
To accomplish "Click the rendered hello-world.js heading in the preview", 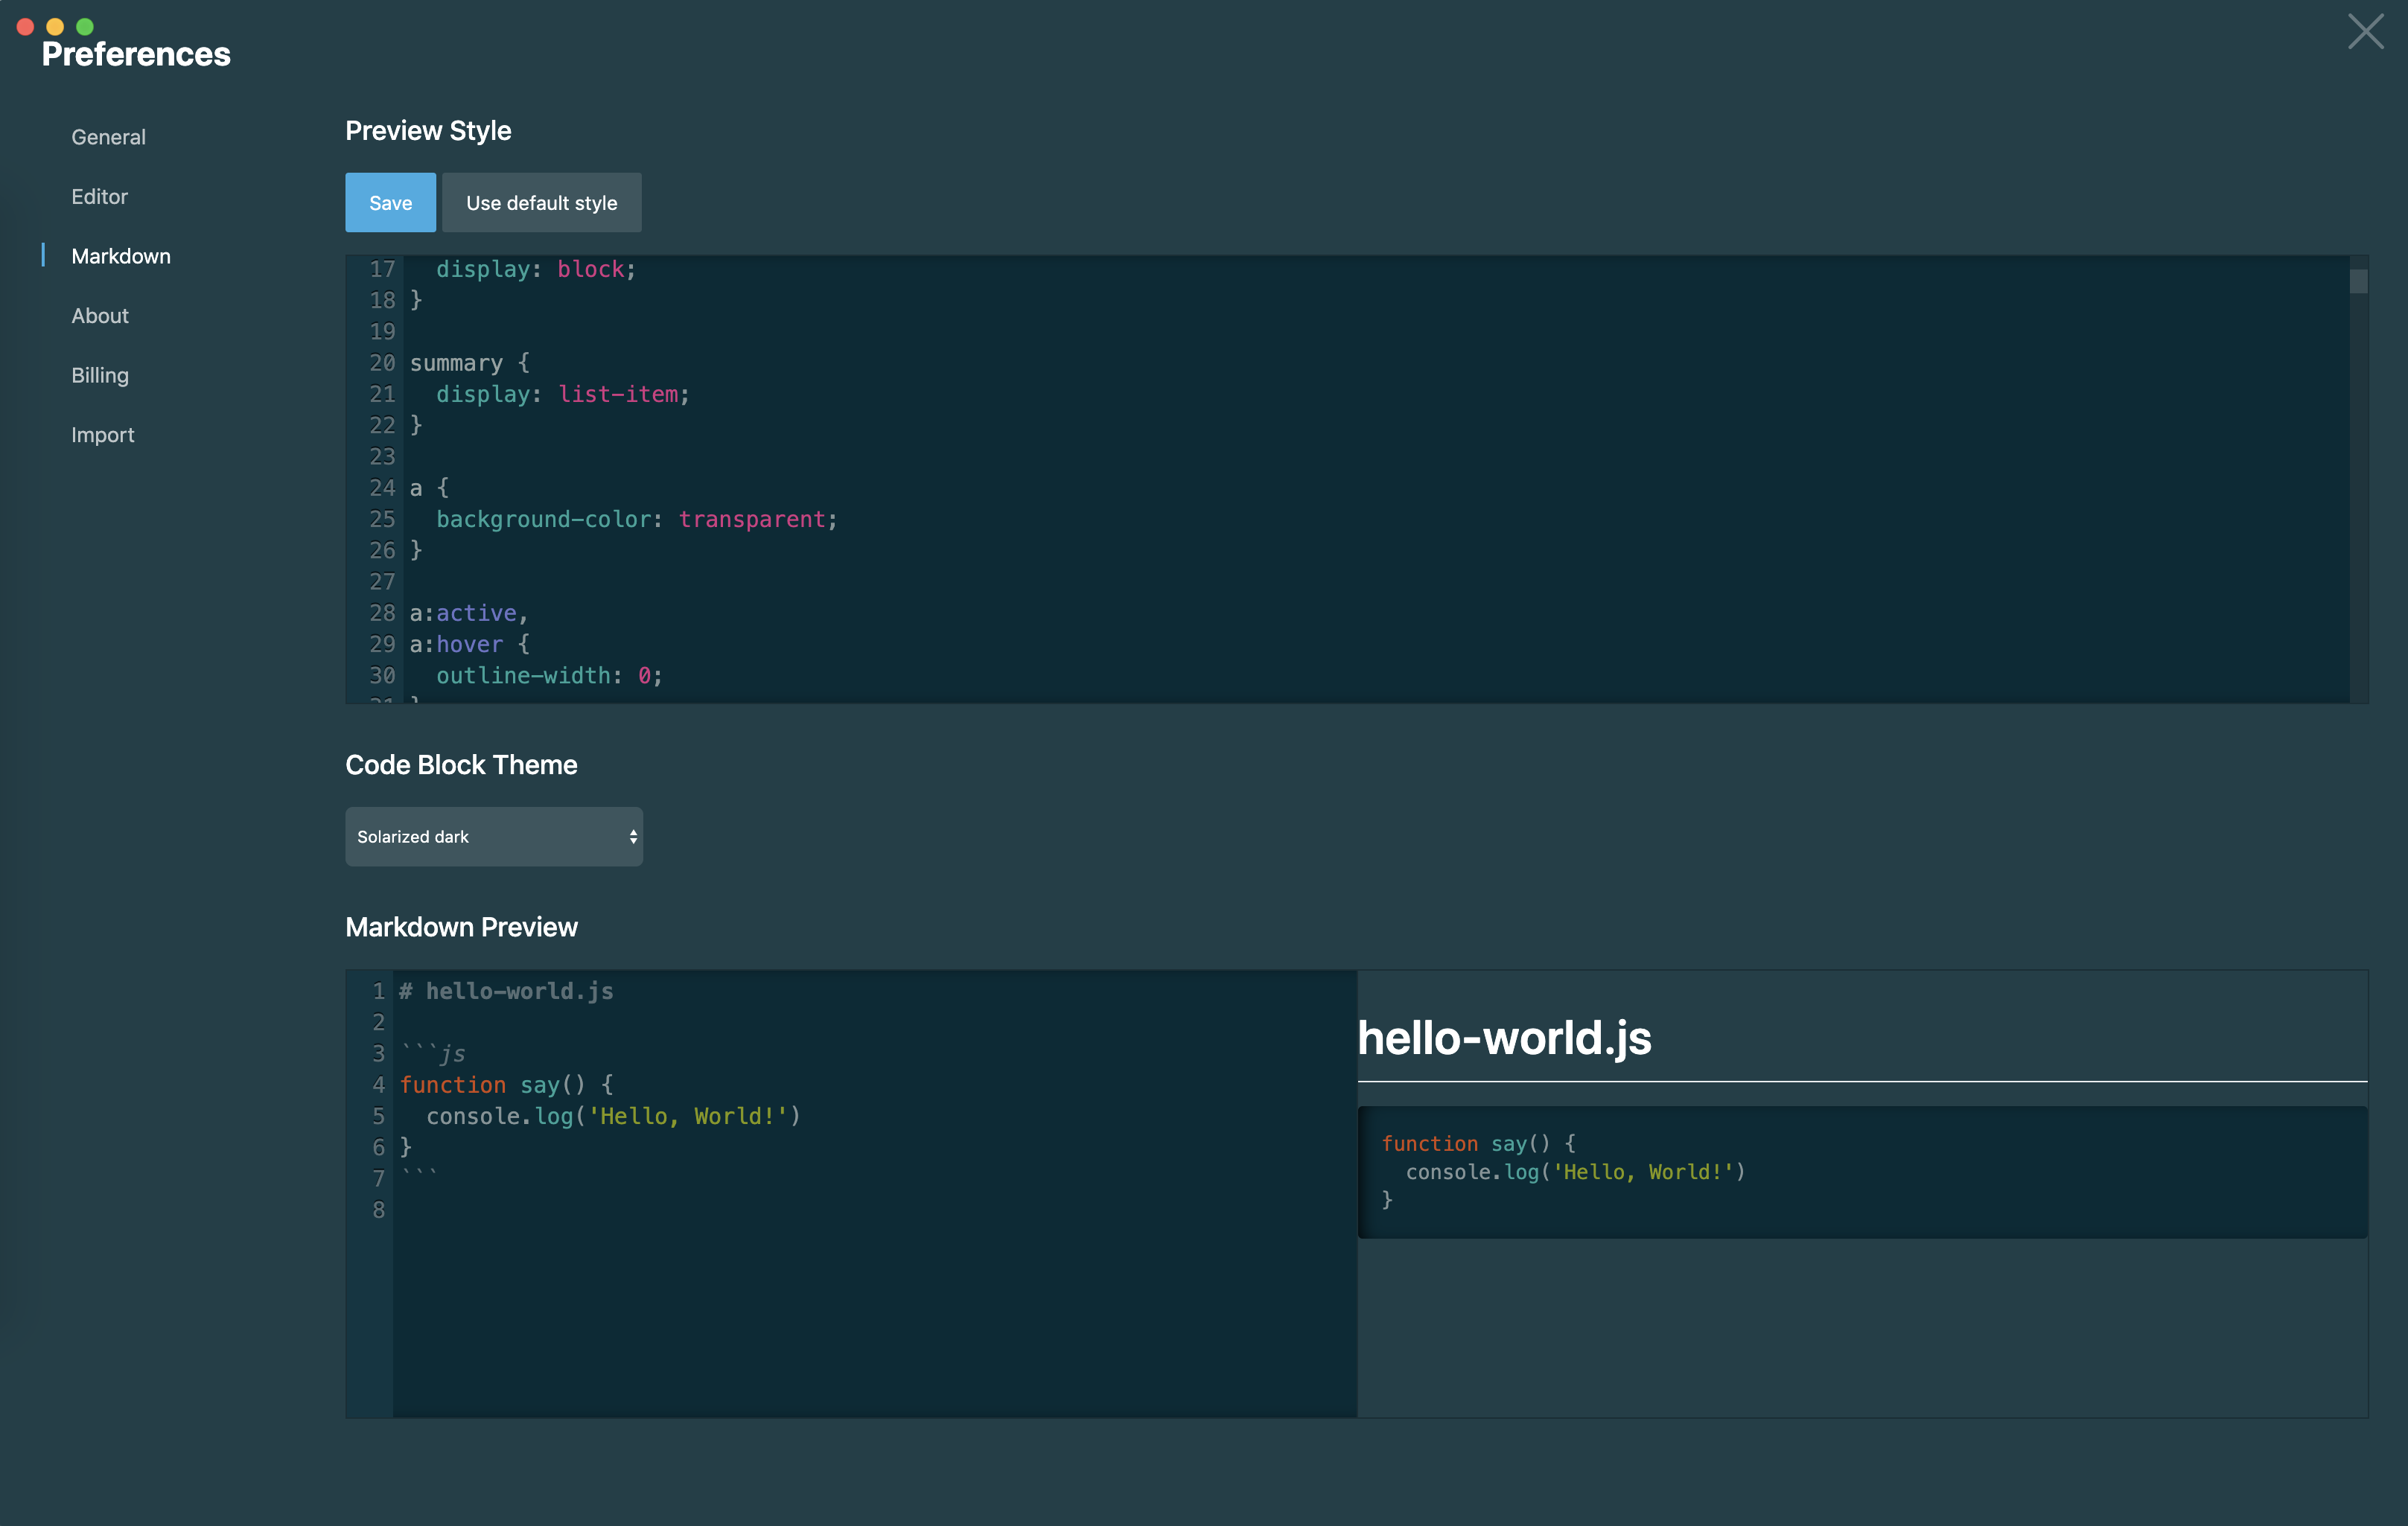I will (1504, 1038).
